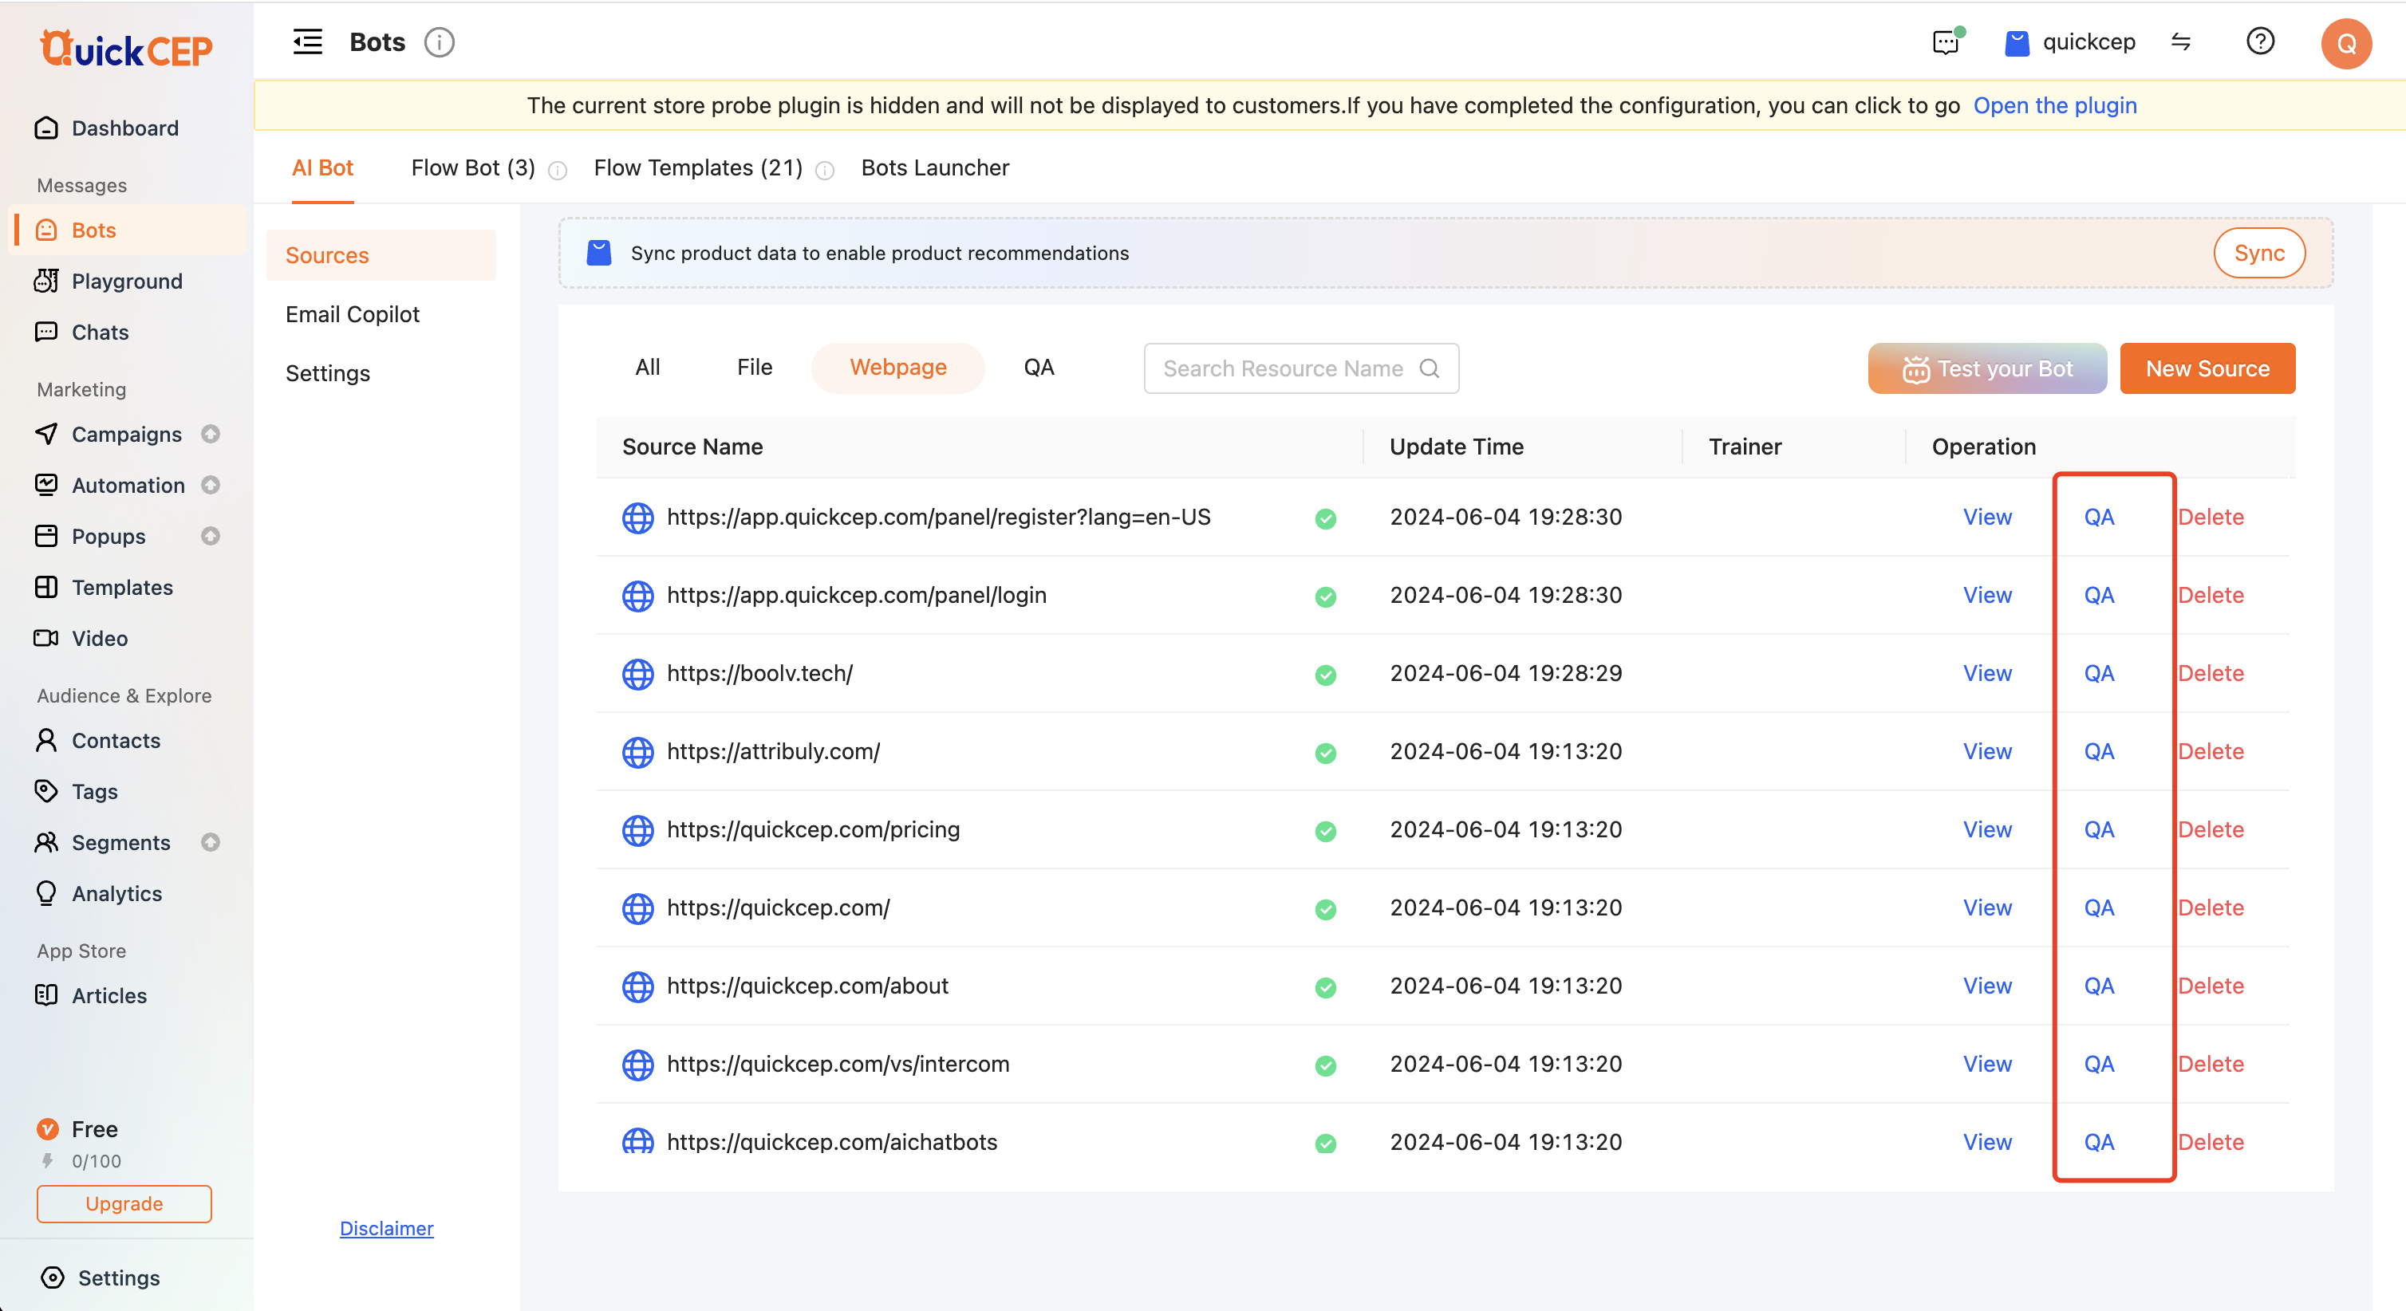
Task: Click plus icon beside Automation
Action: click(211, 486)
